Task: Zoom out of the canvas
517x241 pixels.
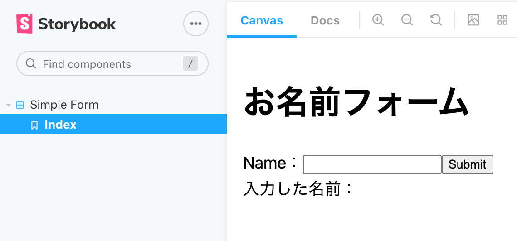Action: (x=407, y=20)
